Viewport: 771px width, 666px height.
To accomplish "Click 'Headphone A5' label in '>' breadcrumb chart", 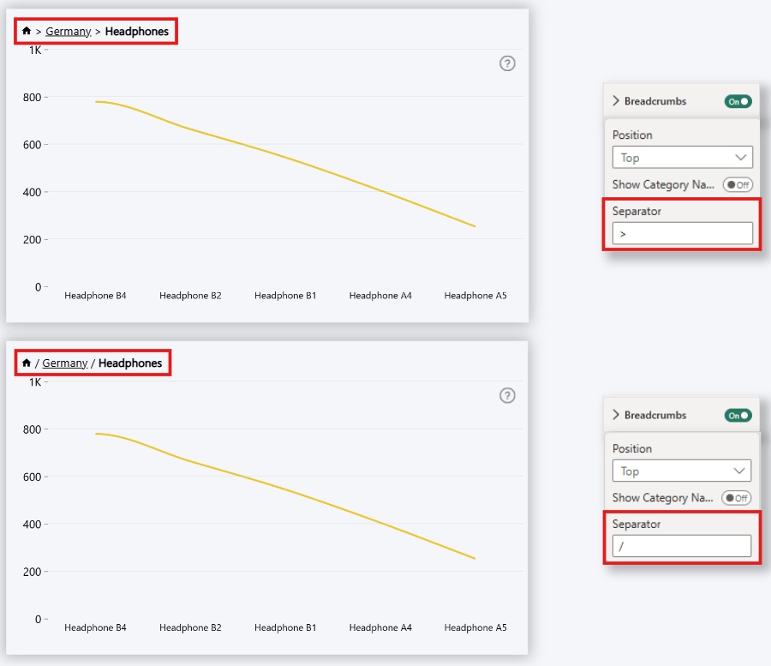I will pyautogui.click(x=475, y=296).
